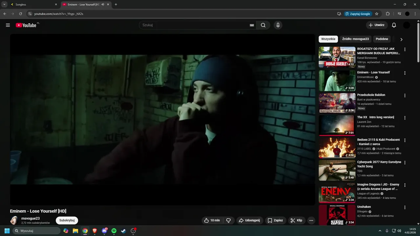The height and width of the screenshot is (236, 420).
Task: Open options menu for BOGATSZY OD FRIZA video
Action: [x=405, y=49]
